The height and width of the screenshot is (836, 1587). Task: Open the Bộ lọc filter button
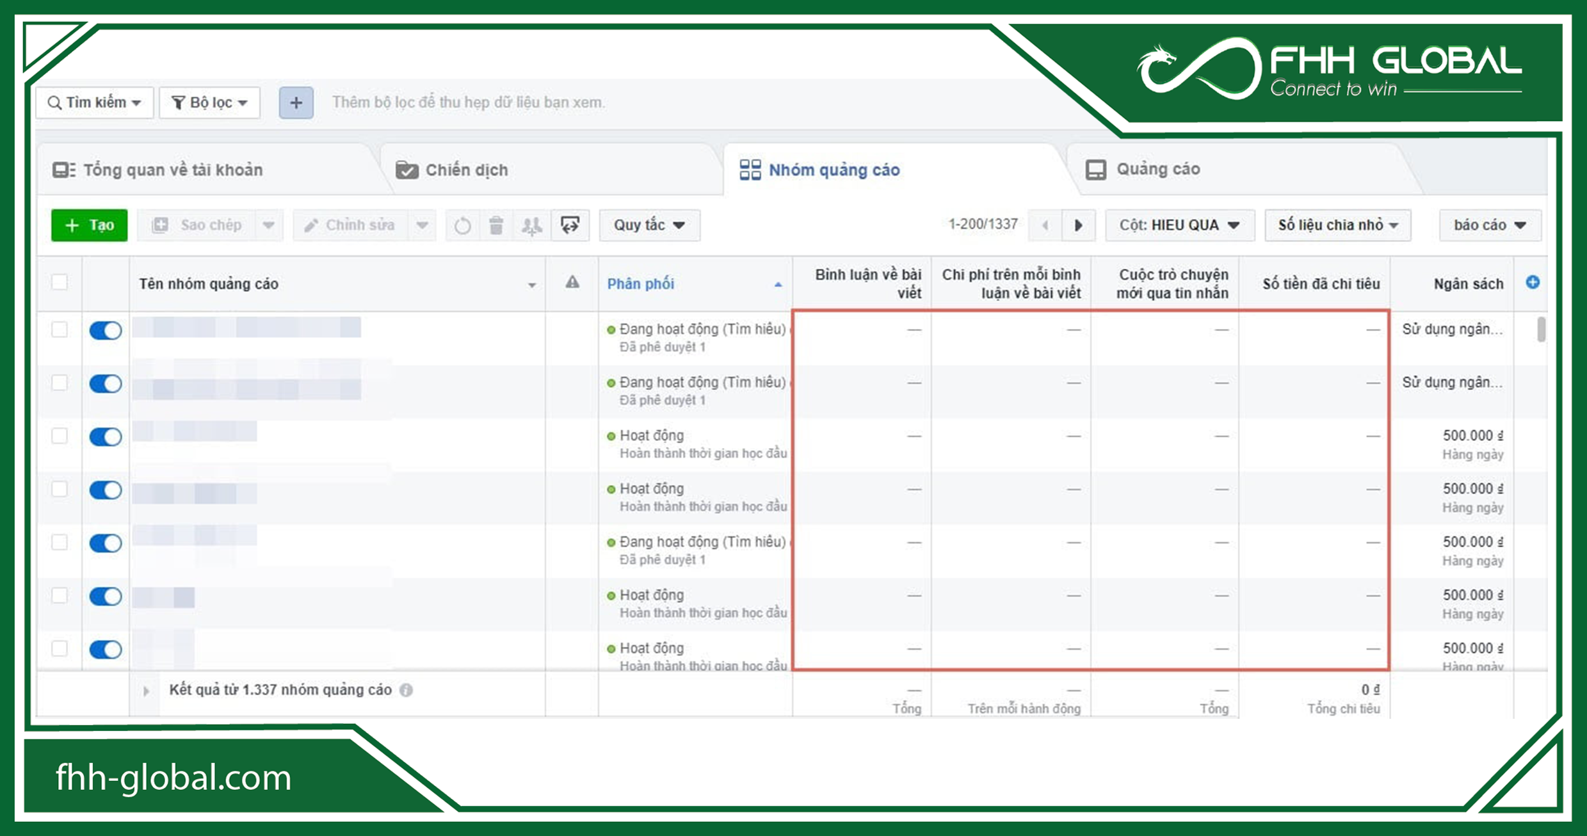(209, 102)
